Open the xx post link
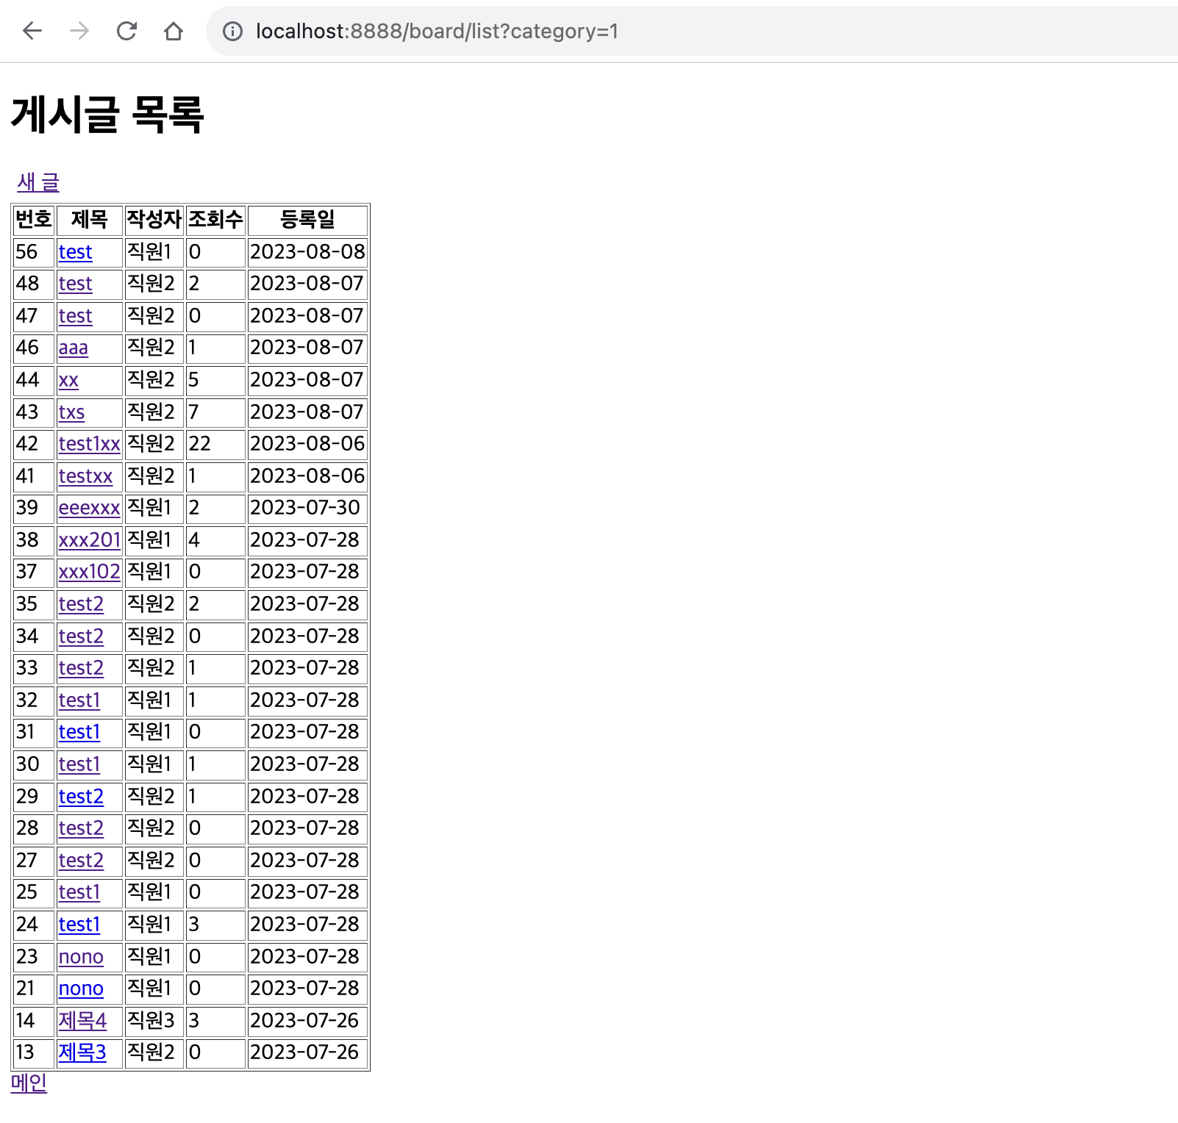The width and height of the screenshot is (1178, 1123). [68, 380]
